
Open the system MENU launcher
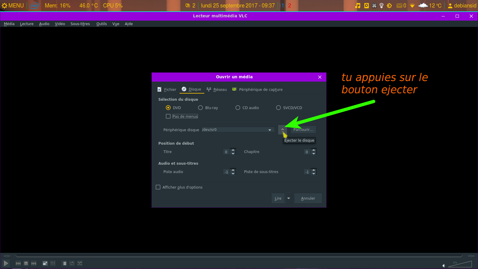[13, 6]
